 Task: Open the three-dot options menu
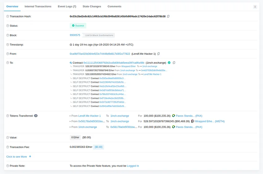pyautogui.click(x=255, y=7)
